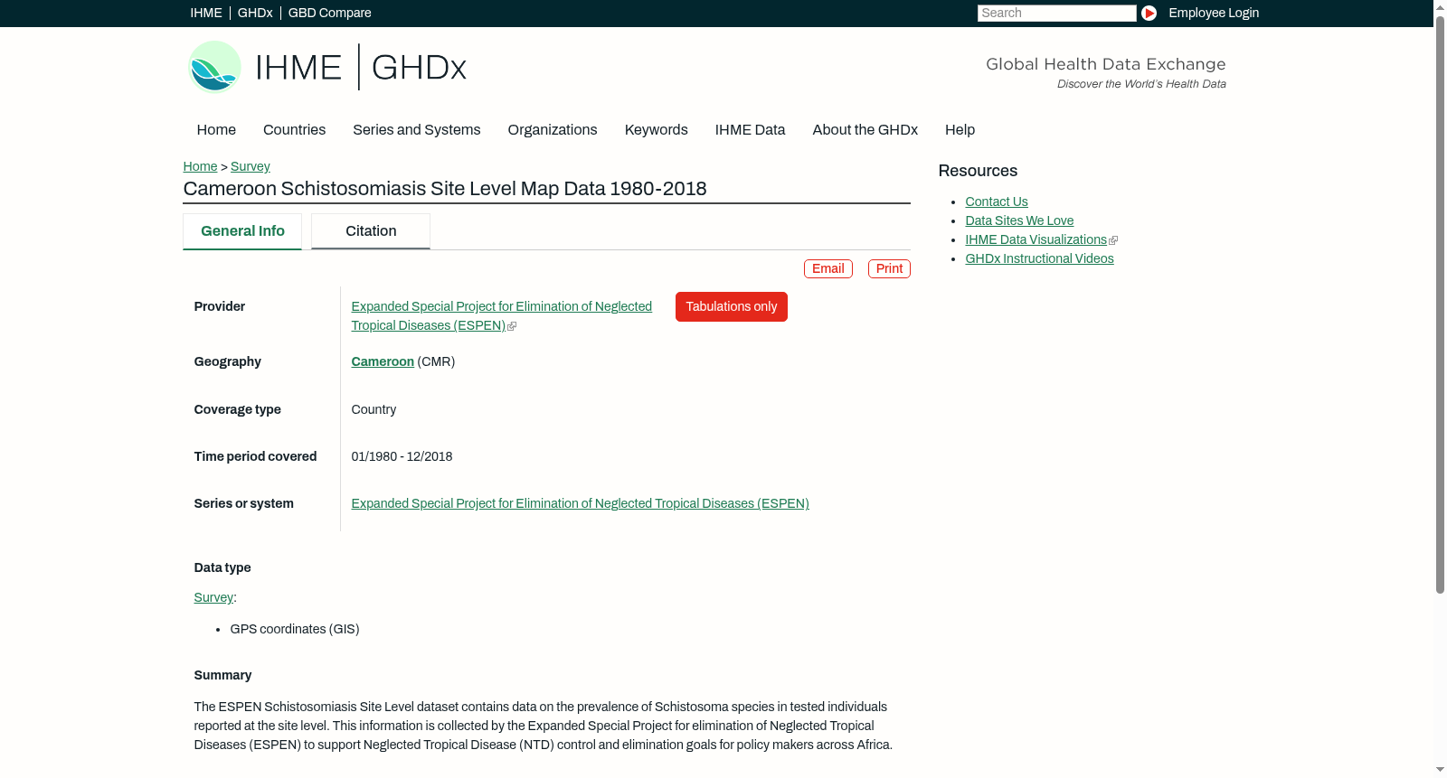Click the GHDx logo text in header
This screenshot has width=1447, height=778.
[419, 68]
